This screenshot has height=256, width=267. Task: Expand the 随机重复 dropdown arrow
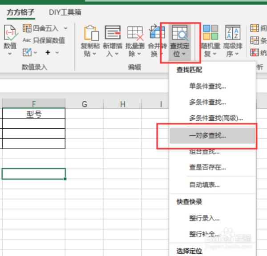tap(214, 54)
